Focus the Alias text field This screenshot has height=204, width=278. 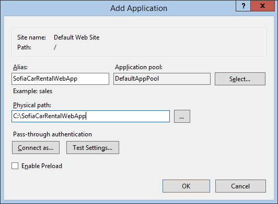(60, 79)
